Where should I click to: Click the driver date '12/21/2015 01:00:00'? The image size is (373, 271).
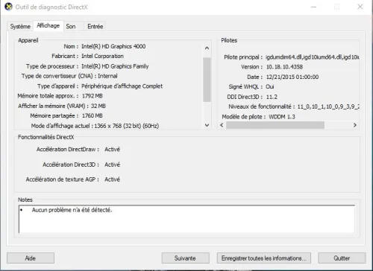[292, 77]
